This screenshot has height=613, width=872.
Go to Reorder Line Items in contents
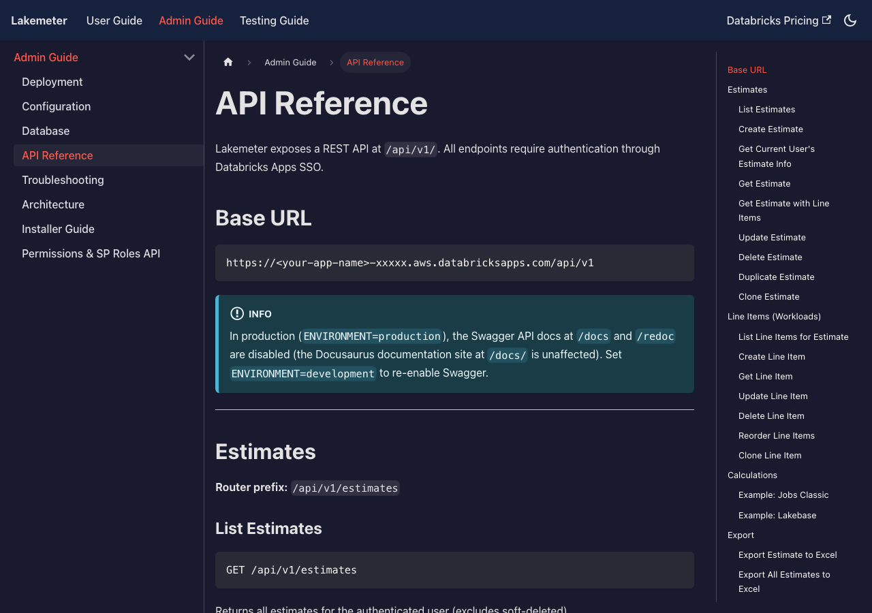777,435
